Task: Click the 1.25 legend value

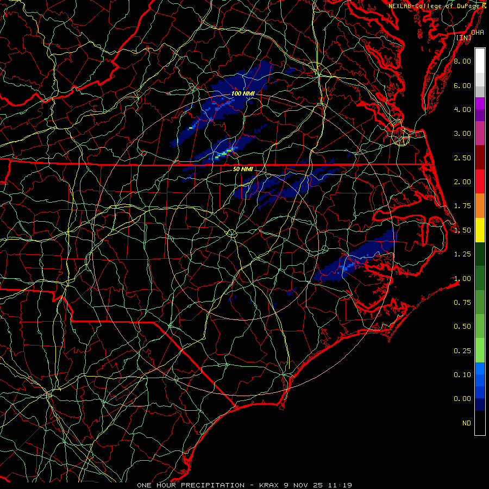Action: pos(462,254)
